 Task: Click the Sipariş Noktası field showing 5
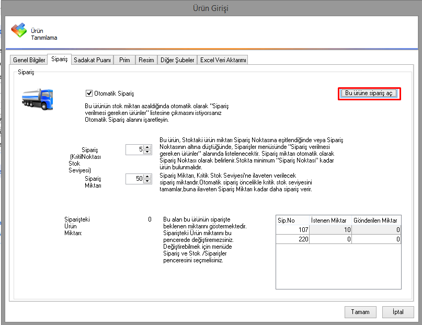[x=134, y=150]
